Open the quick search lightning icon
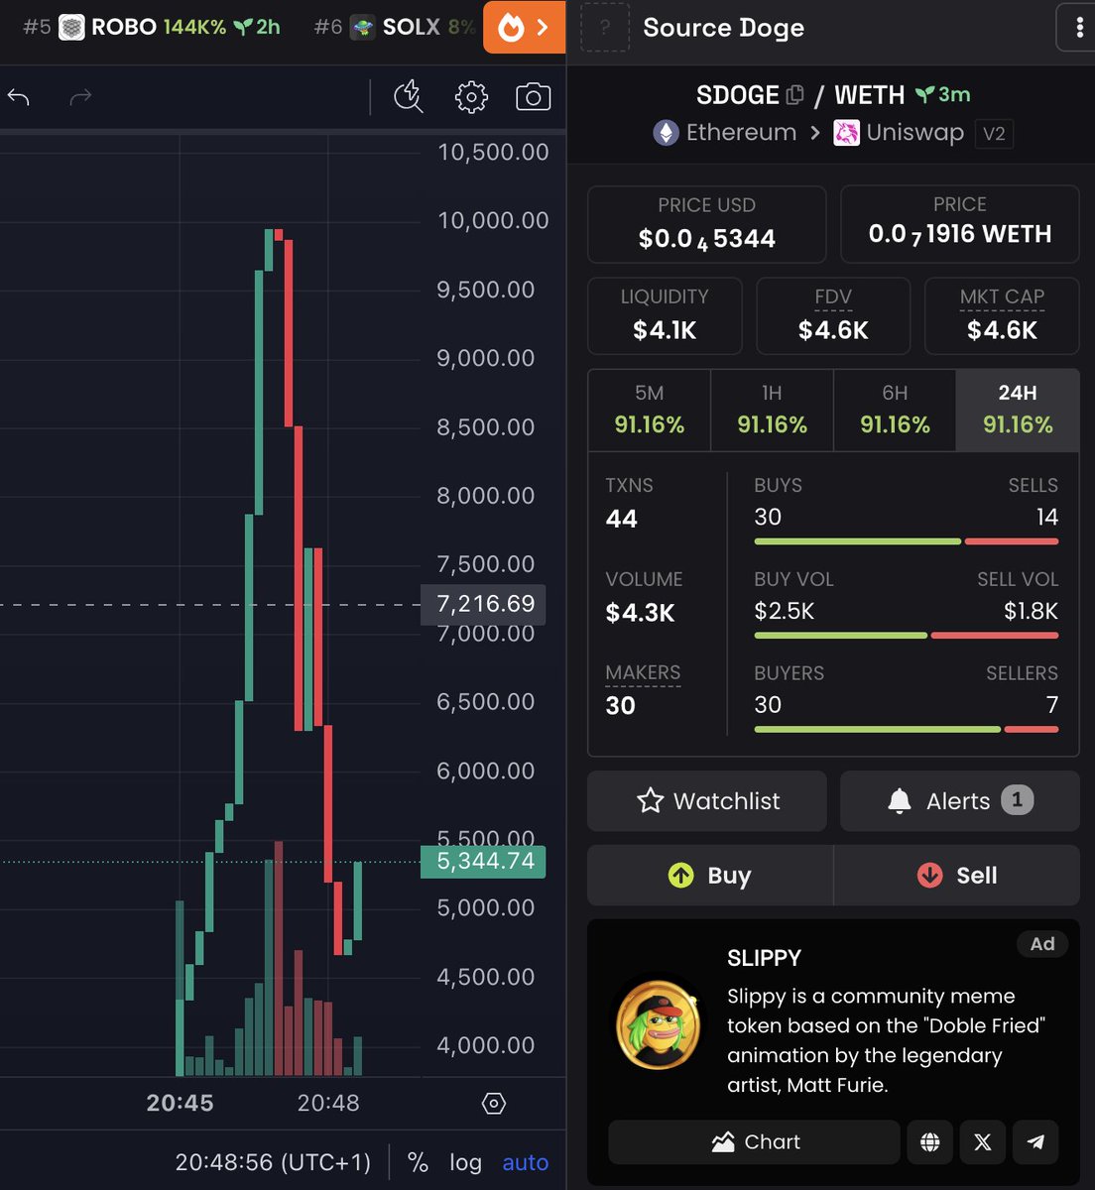Screen dimensions: 1095x1190 coord(409,96)
